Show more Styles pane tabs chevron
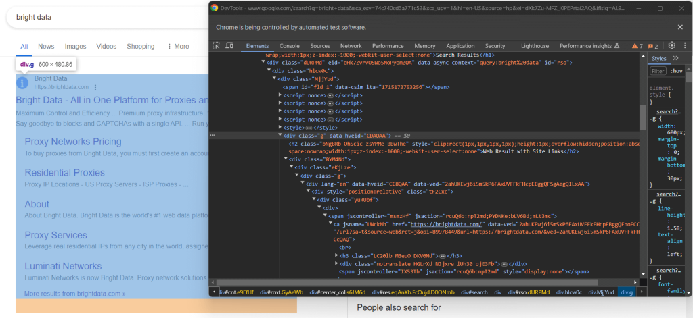Screen dimensions: 693x318 (x=677, y=59)
